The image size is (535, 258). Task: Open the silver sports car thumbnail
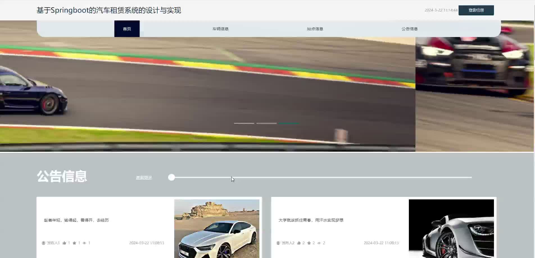pyautogui.click(x=451, y=229)
